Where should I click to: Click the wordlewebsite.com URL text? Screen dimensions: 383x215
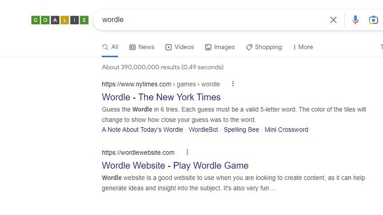click(138, 152)
